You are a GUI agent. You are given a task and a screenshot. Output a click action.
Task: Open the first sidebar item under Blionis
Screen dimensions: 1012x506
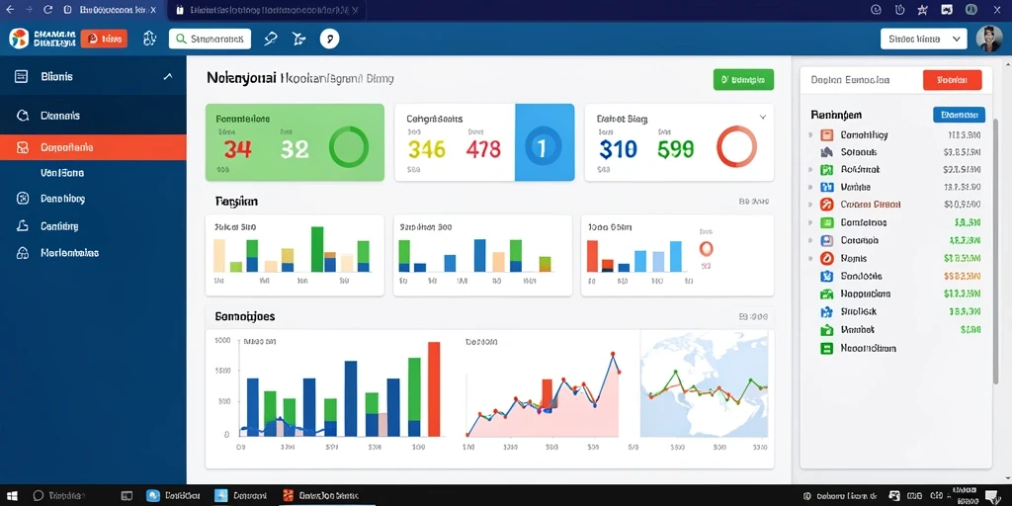point(93,116)
